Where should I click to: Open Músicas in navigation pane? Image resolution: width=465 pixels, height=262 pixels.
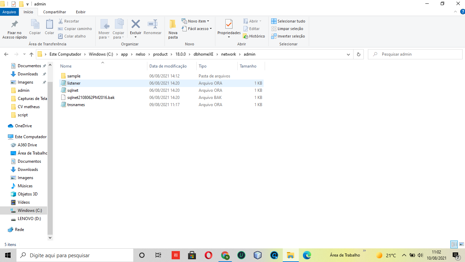[x=25, y=186]
